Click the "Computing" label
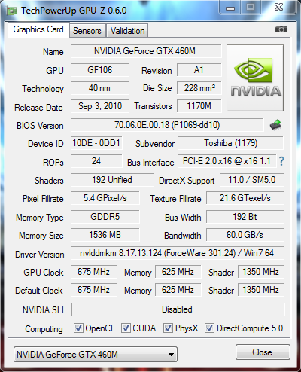Image resolution: width=301 pixels, height=372 pixels. 44,329
